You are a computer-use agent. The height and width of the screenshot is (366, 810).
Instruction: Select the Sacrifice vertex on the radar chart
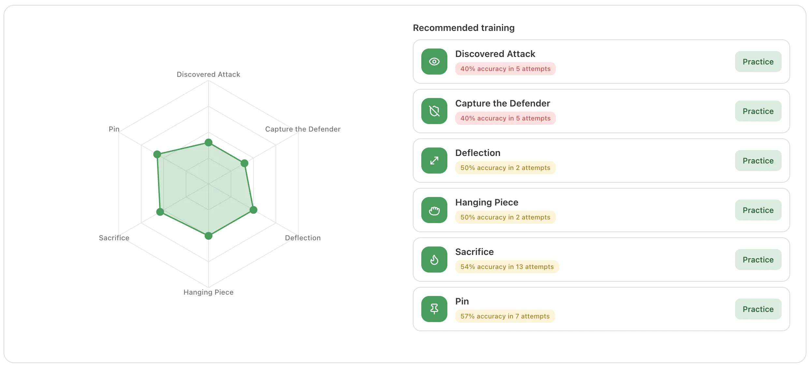pyautogui.click(x=160, y=212)
